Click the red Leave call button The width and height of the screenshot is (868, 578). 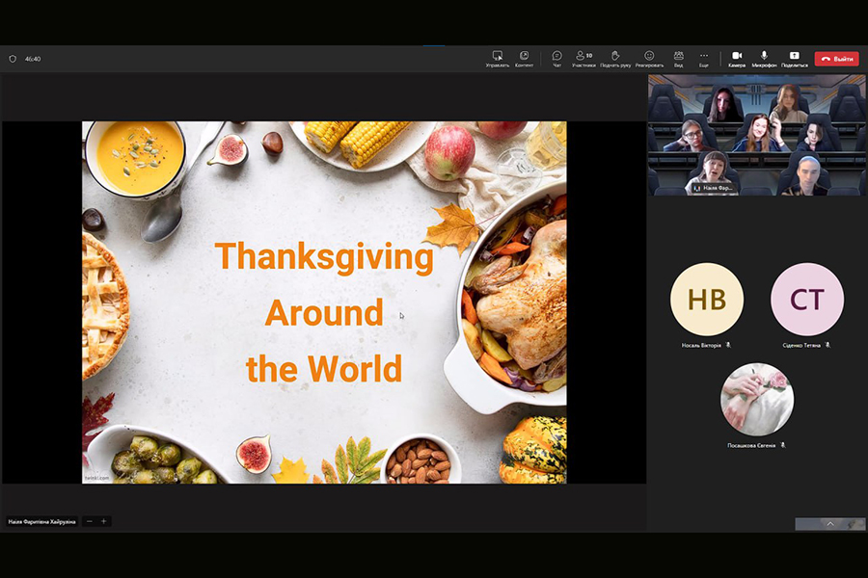pos(836,59)
